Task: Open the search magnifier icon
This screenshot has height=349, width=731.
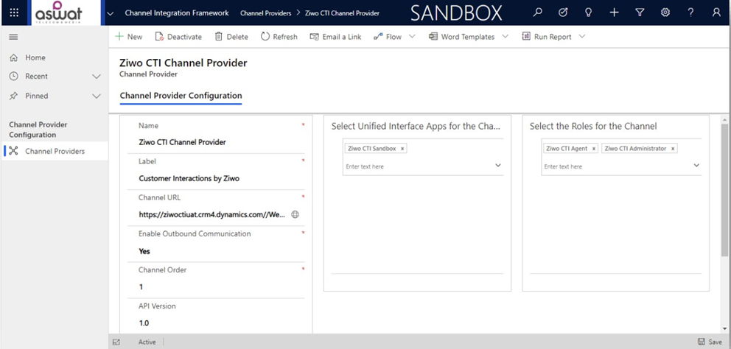Action: click(x=537, y=13)
